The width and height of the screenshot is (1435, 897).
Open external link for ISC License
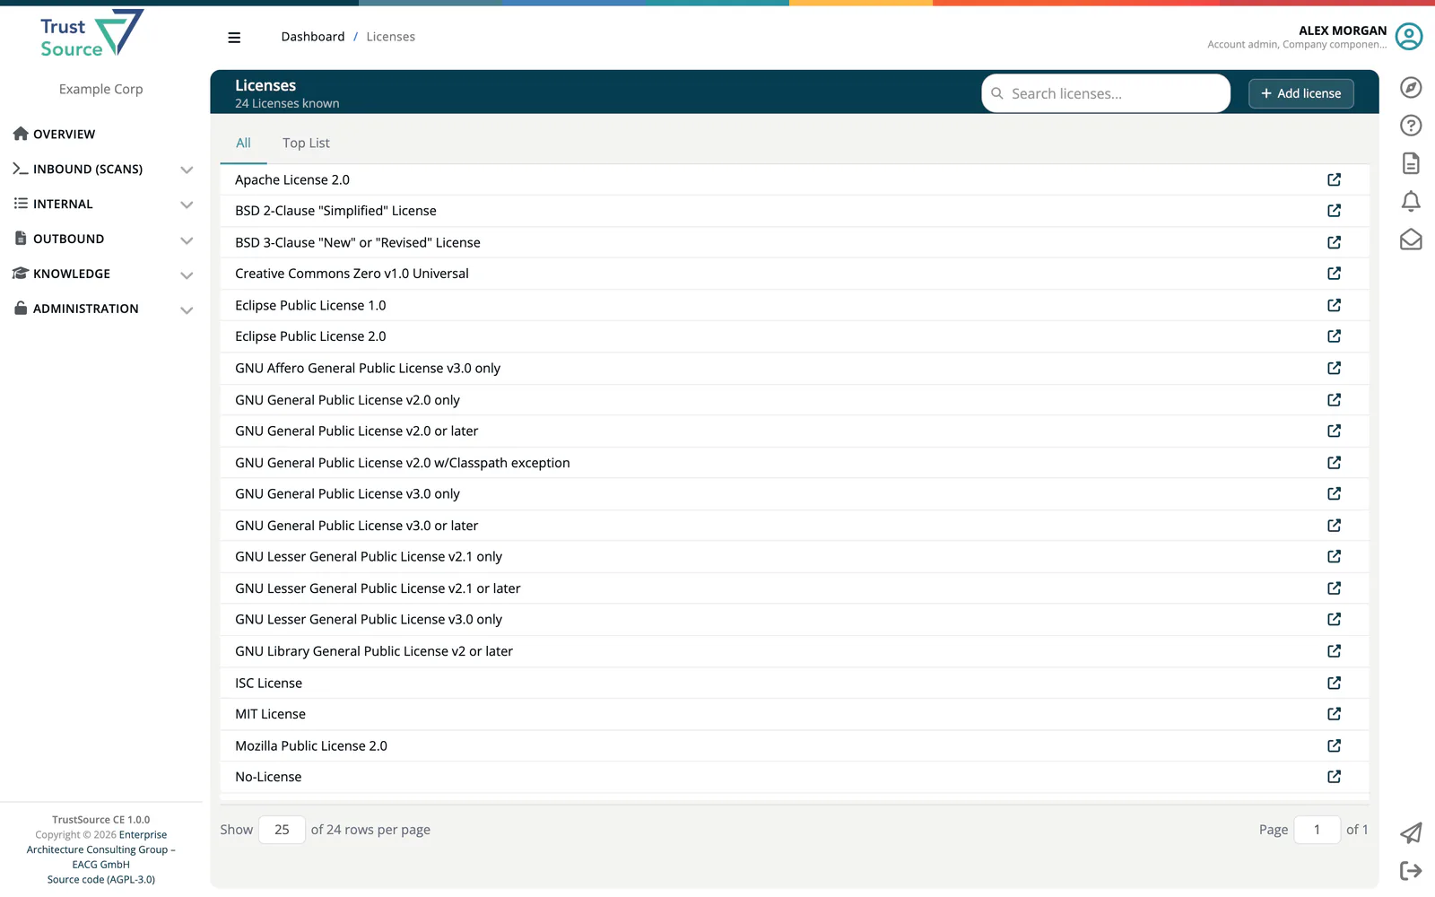[1335, 684]
